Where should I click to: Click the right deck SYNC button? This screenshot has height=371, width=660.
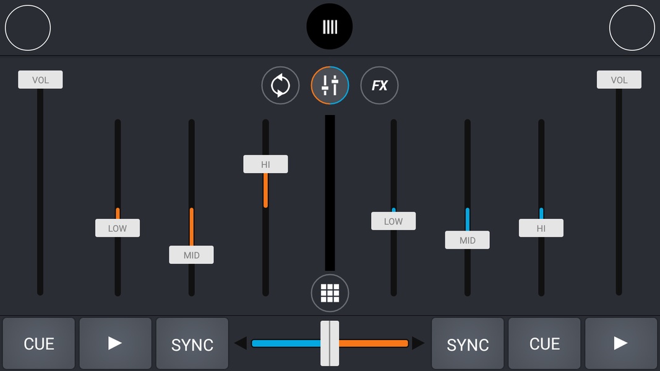tap(468, 344)
